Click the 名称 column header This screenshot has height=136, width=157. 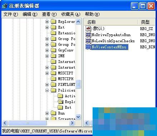click(x=111, y=22)
